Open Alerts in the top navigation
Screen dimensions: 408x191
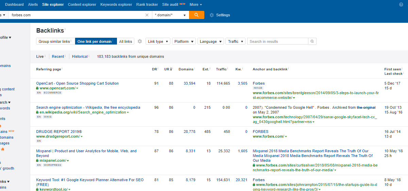point(33,4)
